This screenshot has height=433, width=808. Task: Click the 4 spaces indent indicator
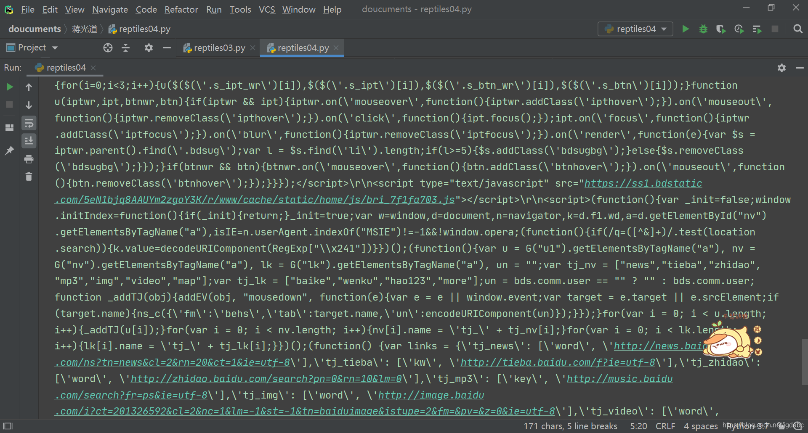700,426
